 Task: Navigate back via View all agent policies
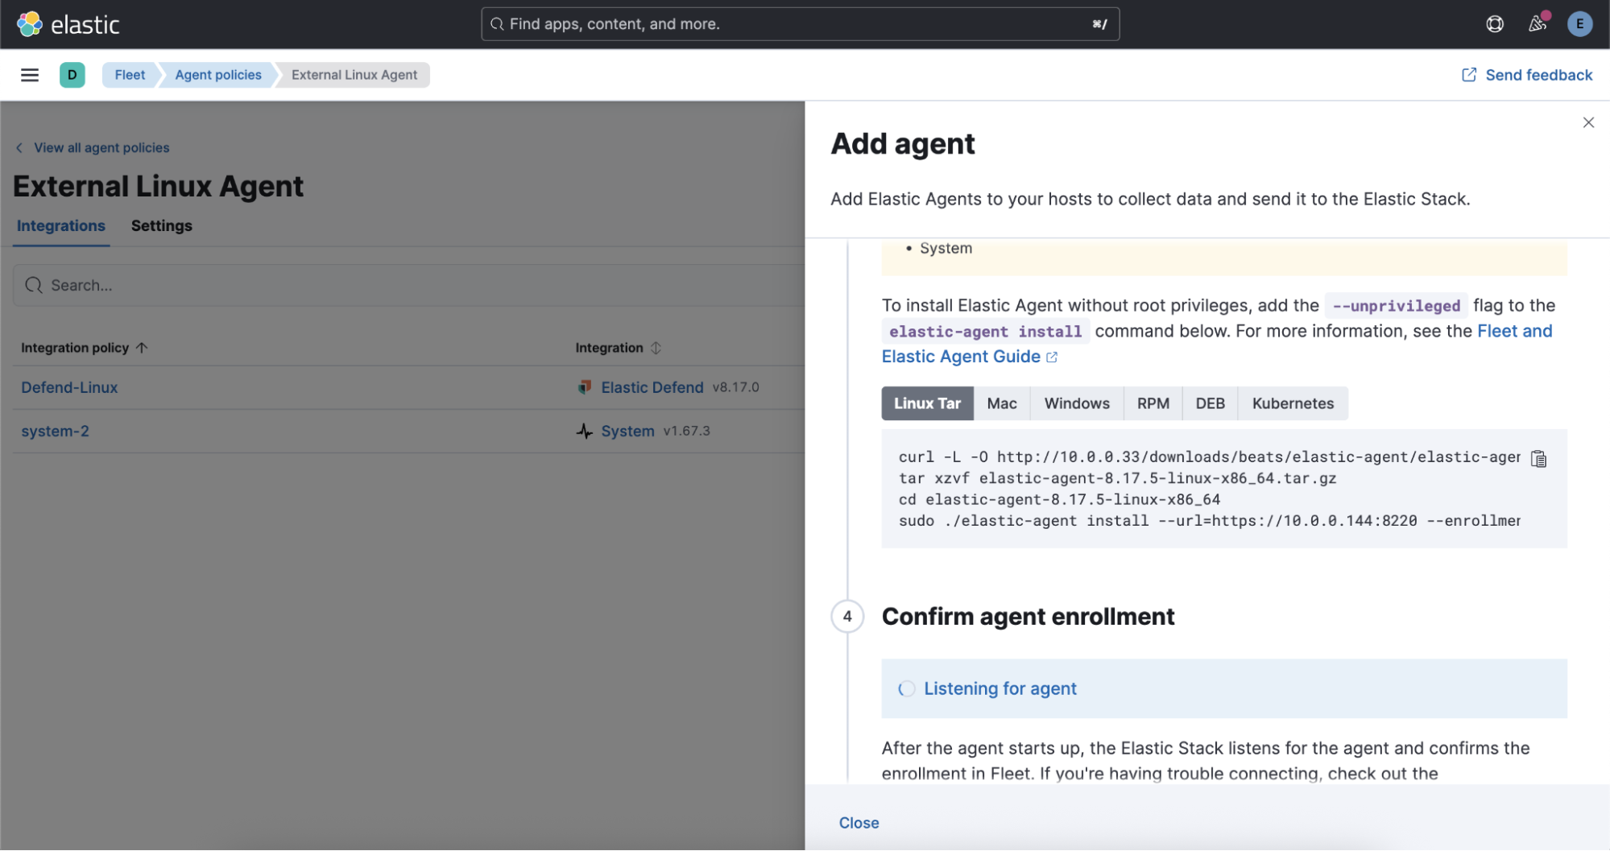pos(101,147)
